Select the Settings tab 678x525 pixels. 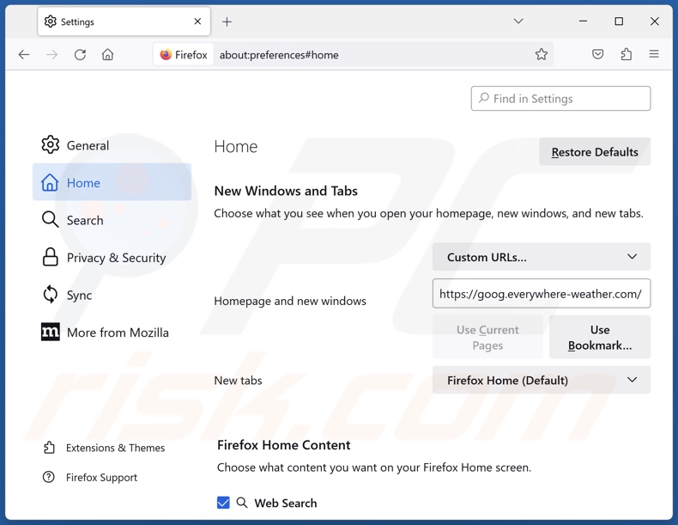click(x=124, y=21)
